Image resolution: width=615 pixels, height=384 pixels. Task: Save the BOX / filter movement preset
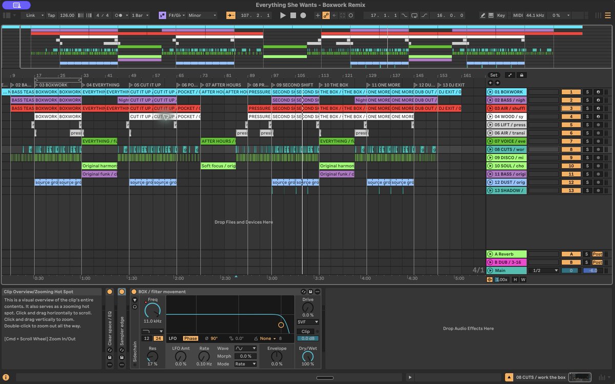click(x=311, y=292)
